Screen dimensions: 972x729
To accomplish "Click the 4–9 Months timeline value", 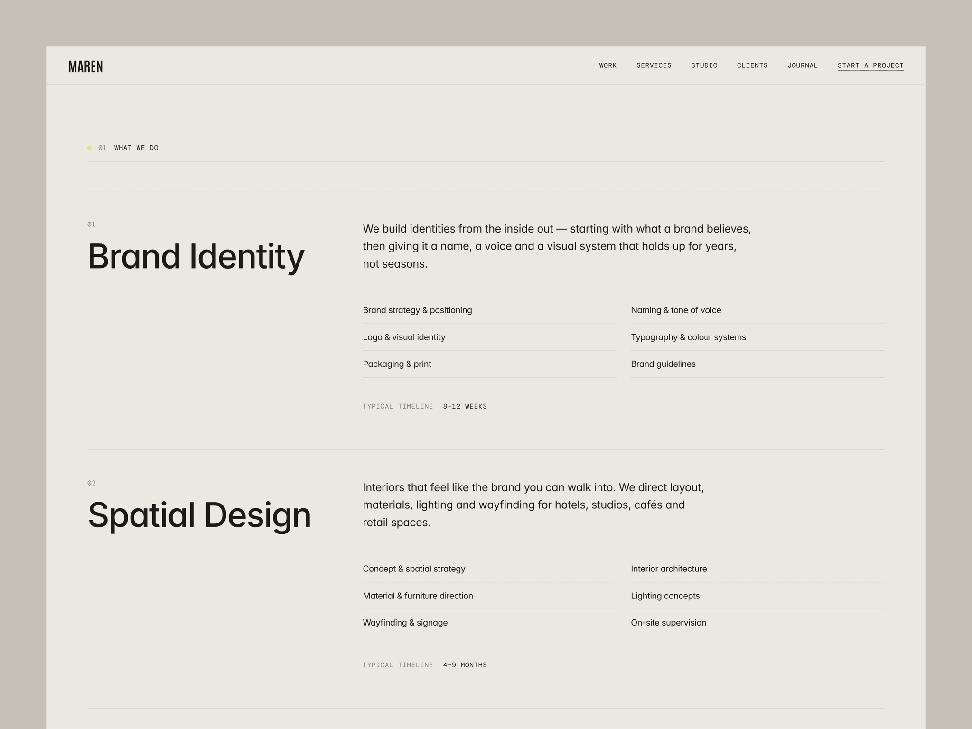I will coord(465,665).
